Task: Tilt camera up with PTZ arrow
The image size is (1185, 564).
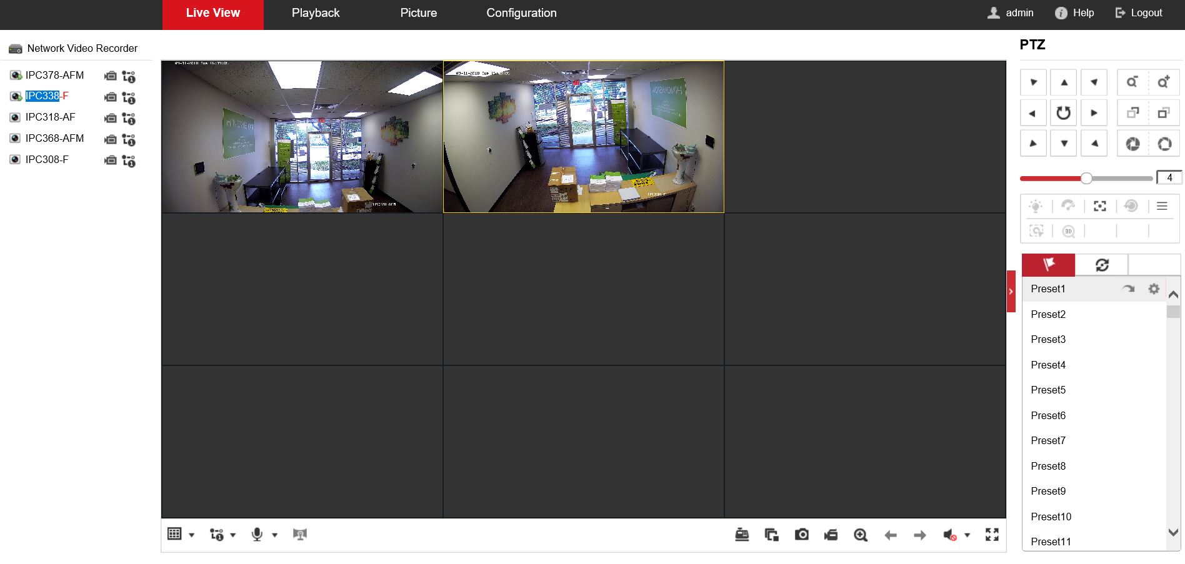Action: [1064, 82]
